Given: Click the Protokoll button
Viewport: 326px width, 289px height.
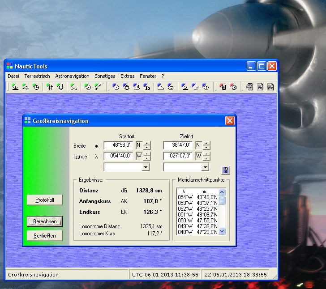Looking at the screenshot, I should (44, 200).
